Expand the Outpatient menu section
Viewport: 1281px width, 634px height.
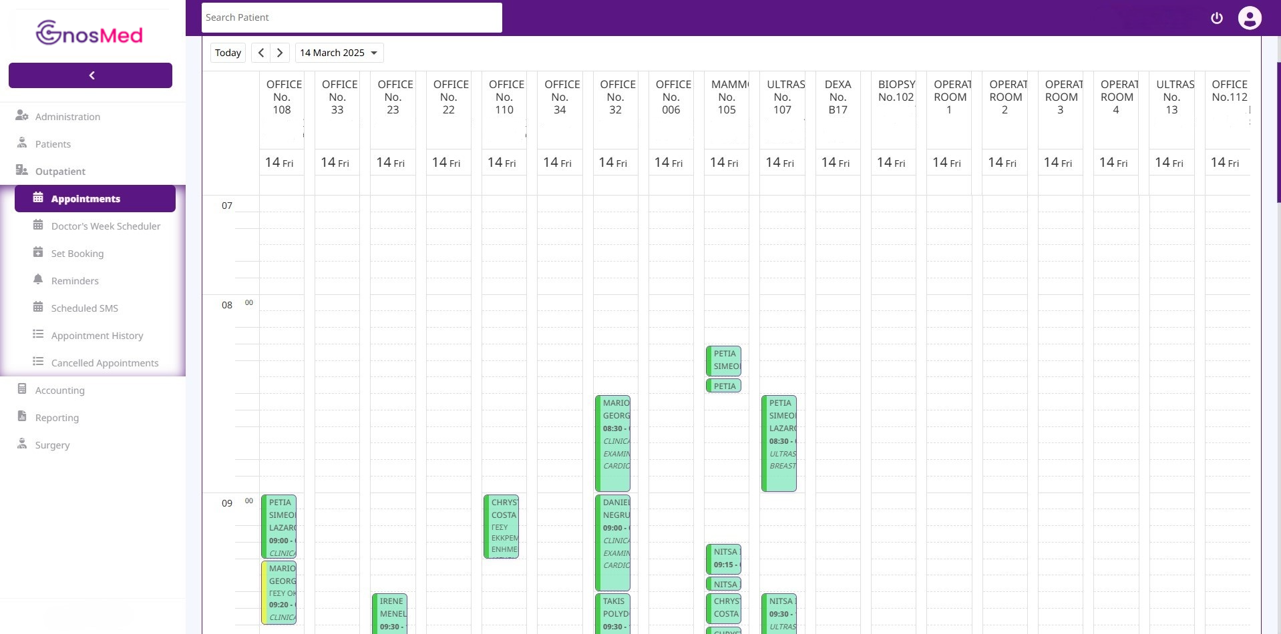tap(60, 172)
